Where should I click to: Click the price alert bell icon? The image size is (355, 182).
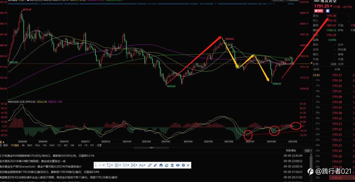[328, 11]
